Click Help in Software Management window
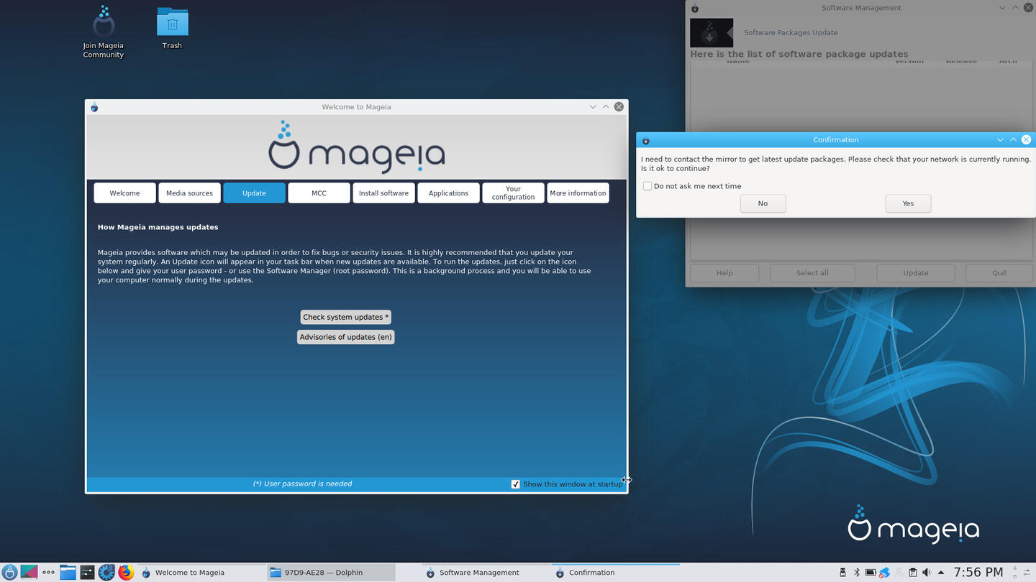This screenshot has width=1036, height=582. (724, 273)
